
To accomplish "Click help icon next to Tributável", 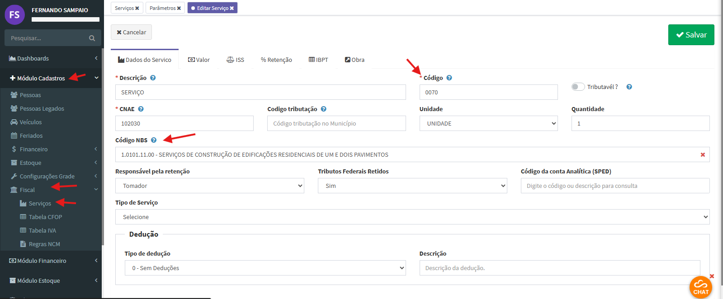I will point(629,87).
